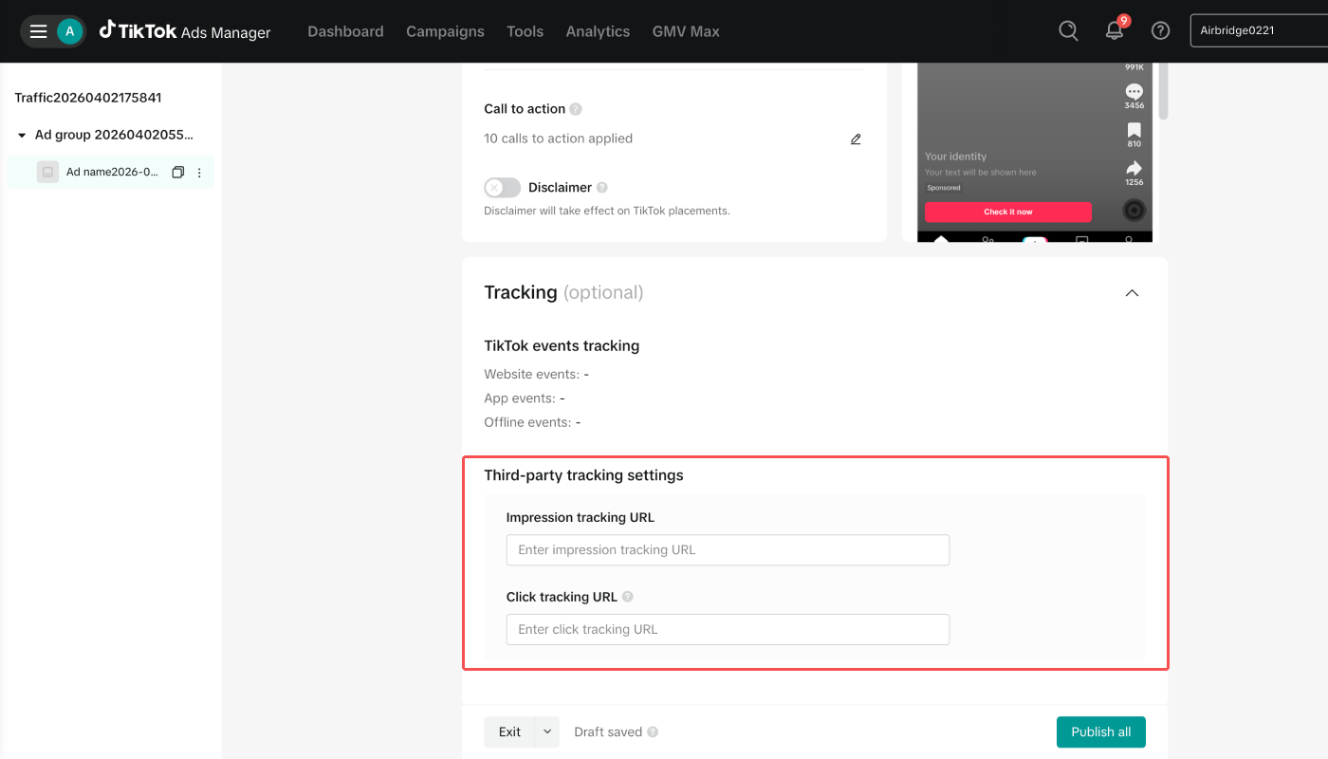This screenshot has height=759, width=1328.
Task: Select the Ad name2026-0 row
Action: (110, 173)
